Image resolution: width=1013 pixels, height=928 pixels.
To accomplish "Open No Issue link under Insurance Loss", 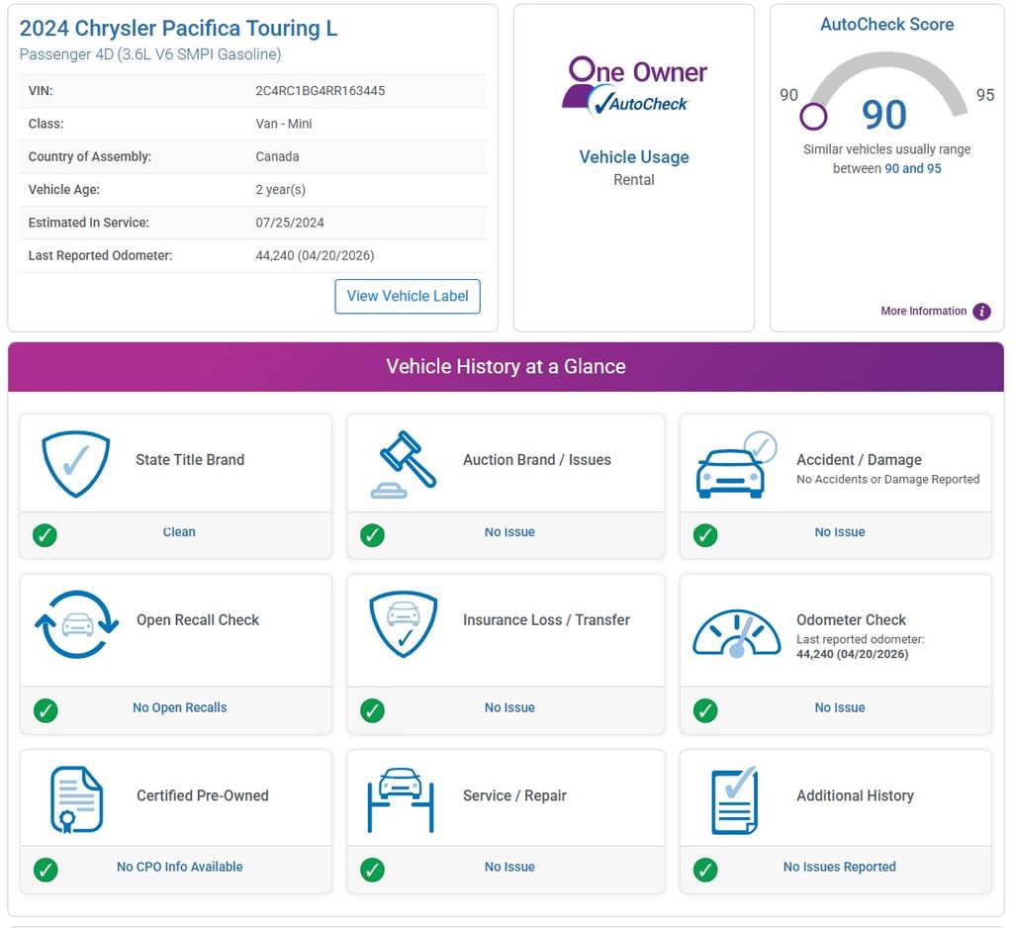I will click(509, 707).
